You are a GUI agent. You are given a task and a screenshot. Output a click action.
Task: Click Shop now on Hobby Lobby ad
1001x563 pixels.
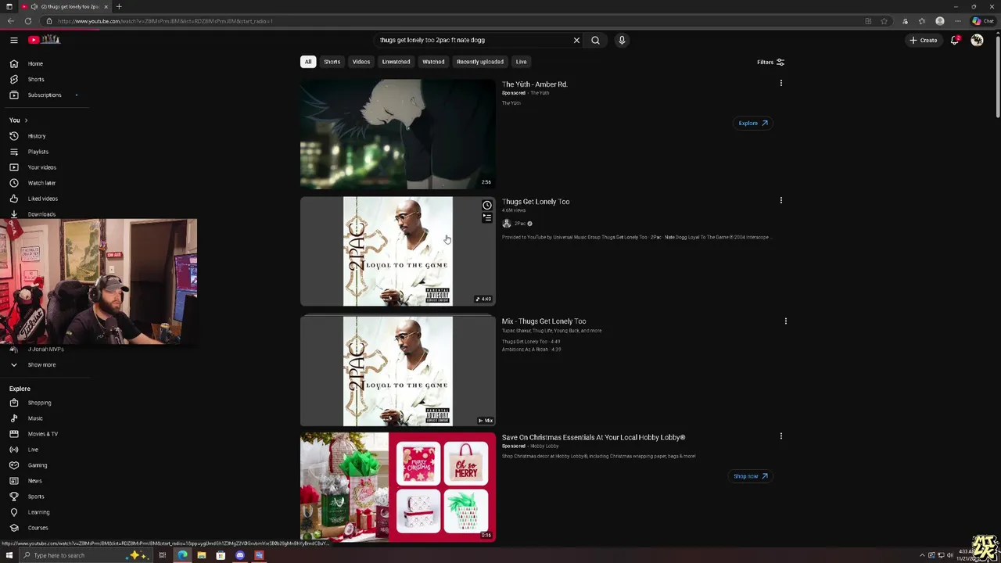click(x=751, y=476)
